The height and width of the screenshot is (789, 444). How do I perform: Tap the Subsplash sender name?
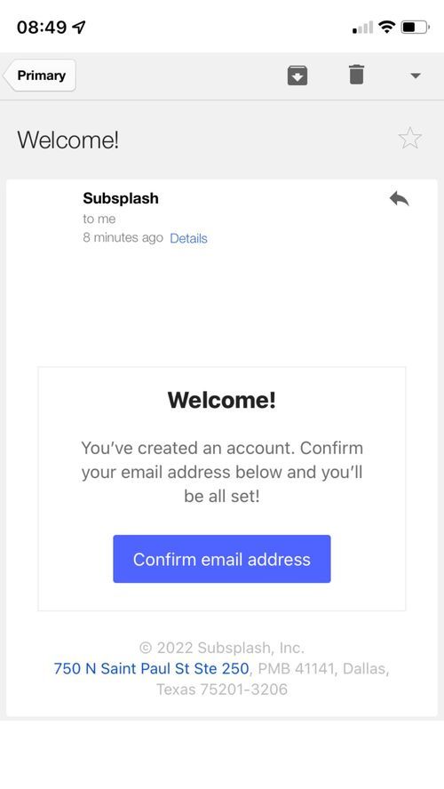(x=121, y=198)
